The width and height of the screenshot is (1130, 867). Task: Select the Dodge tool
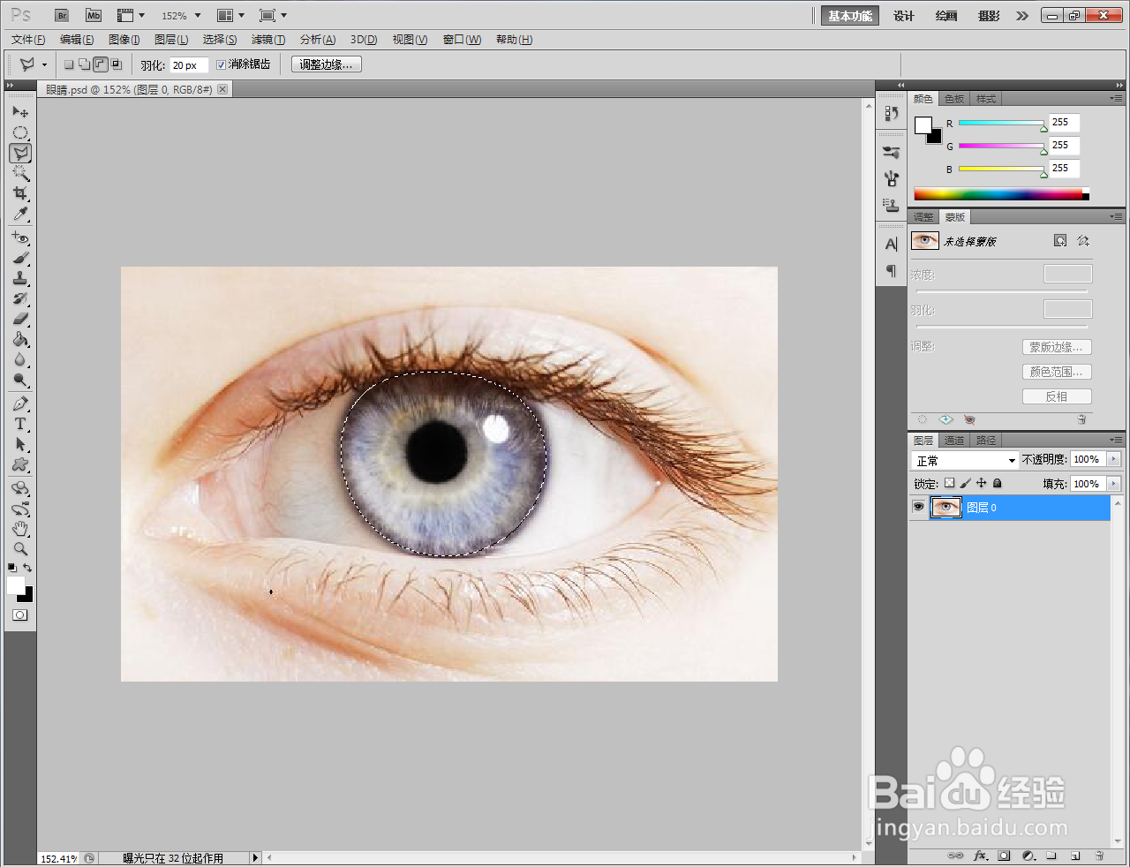pyautogui.click(x=20, y=380)
